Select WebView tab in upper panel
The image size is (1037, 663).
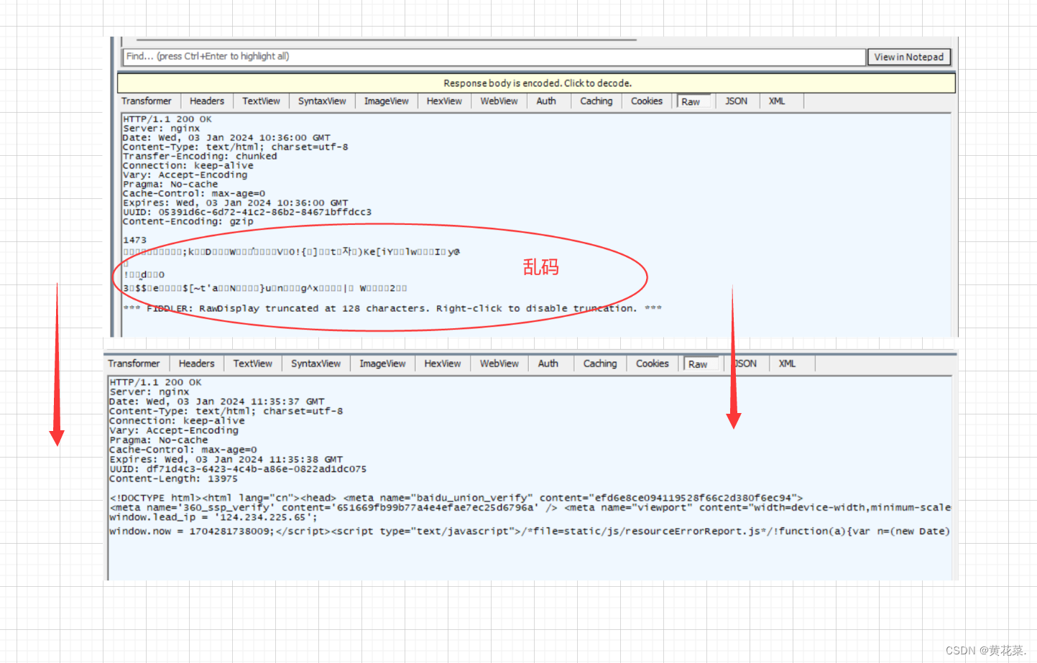499,101
